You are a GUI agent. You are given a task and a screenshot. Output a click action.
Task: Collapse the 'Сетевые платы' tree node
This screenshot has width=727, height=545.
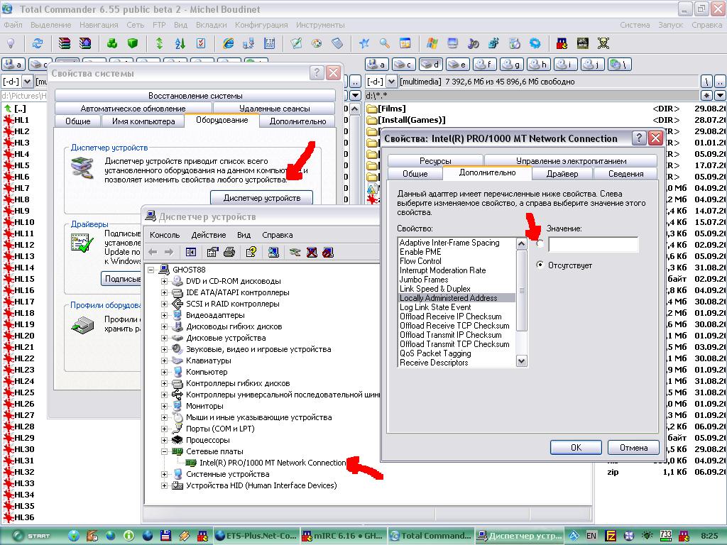coord(165,451)
